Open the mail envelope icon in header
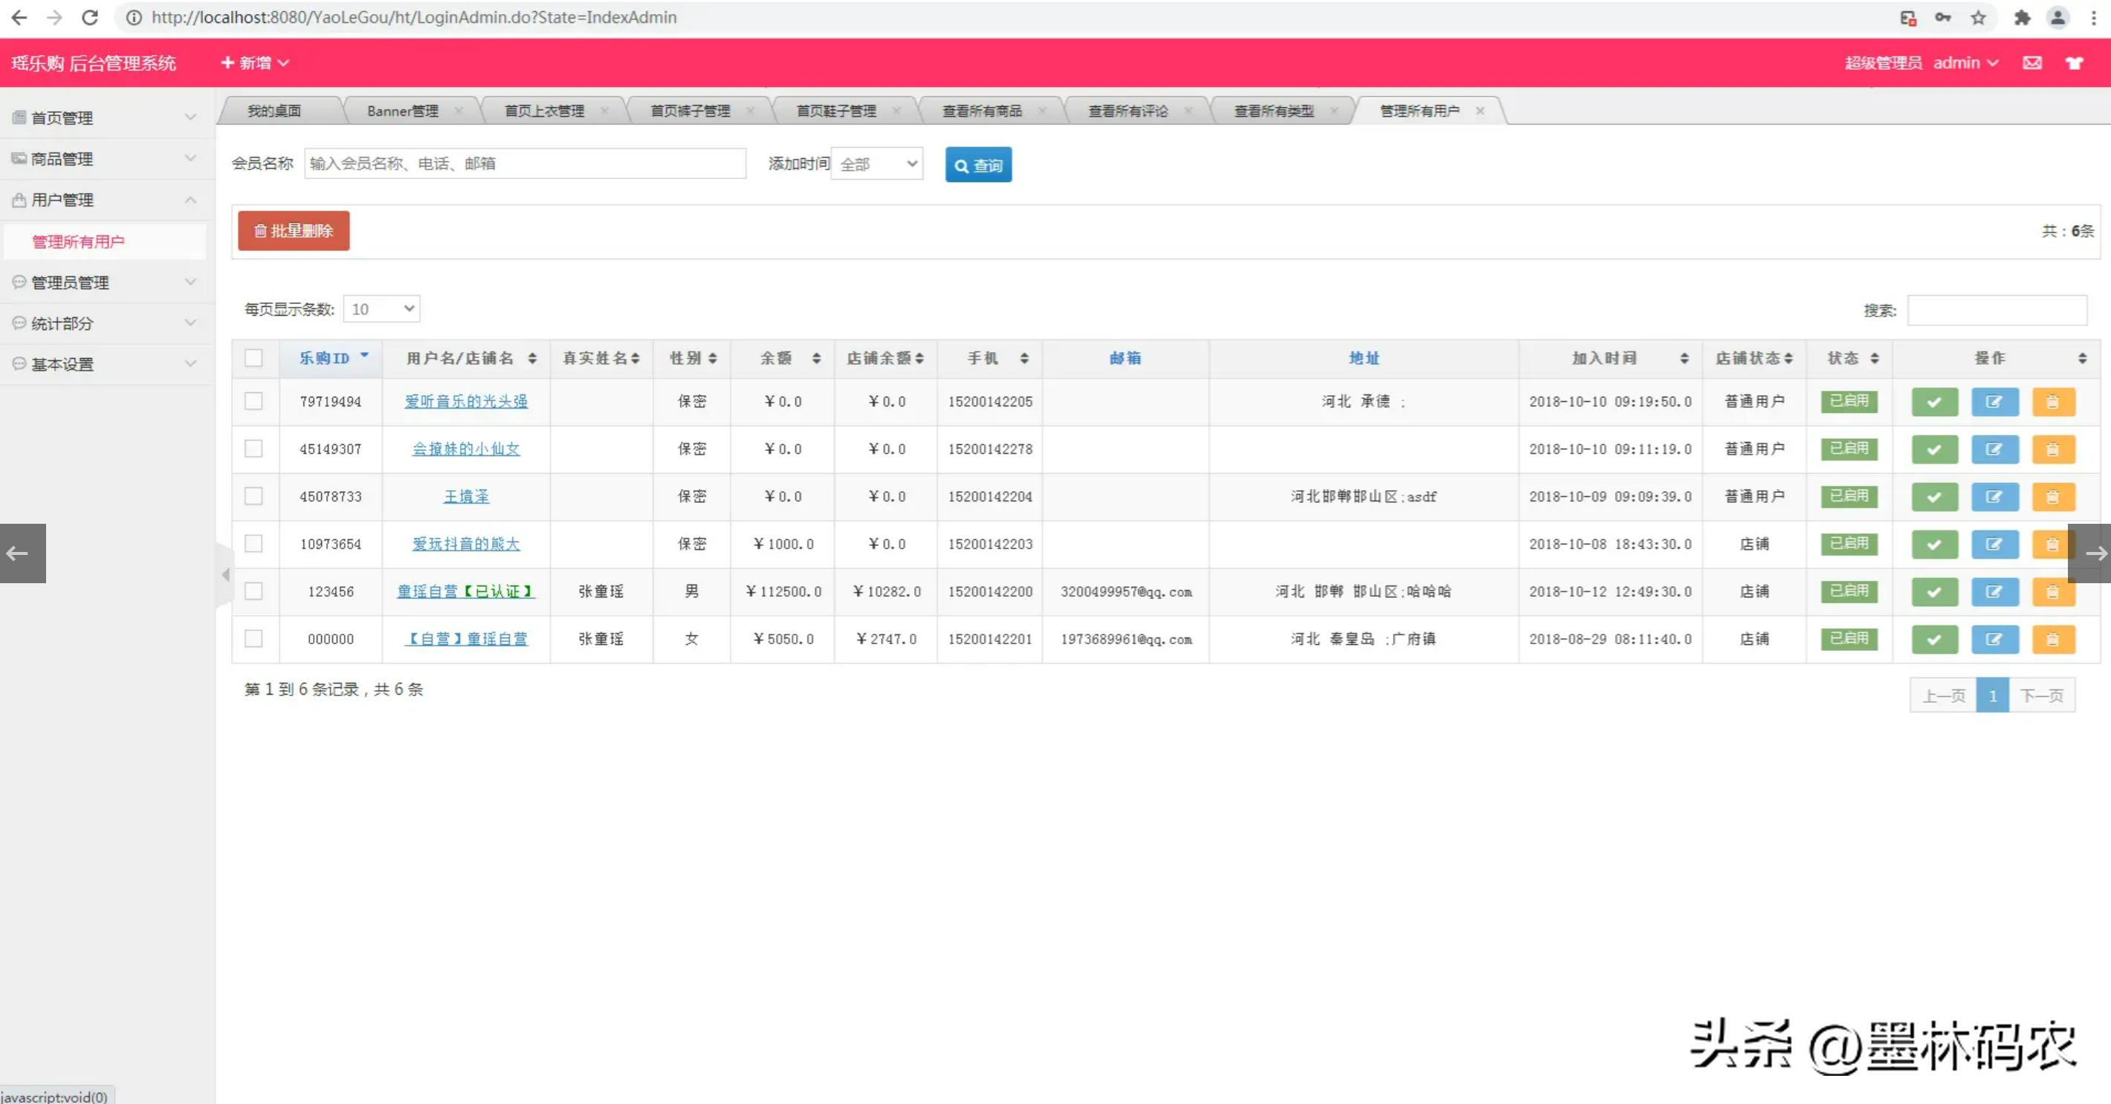Image resolution: width=2111 pixels, height=1104 pixels. (2032, 63)
